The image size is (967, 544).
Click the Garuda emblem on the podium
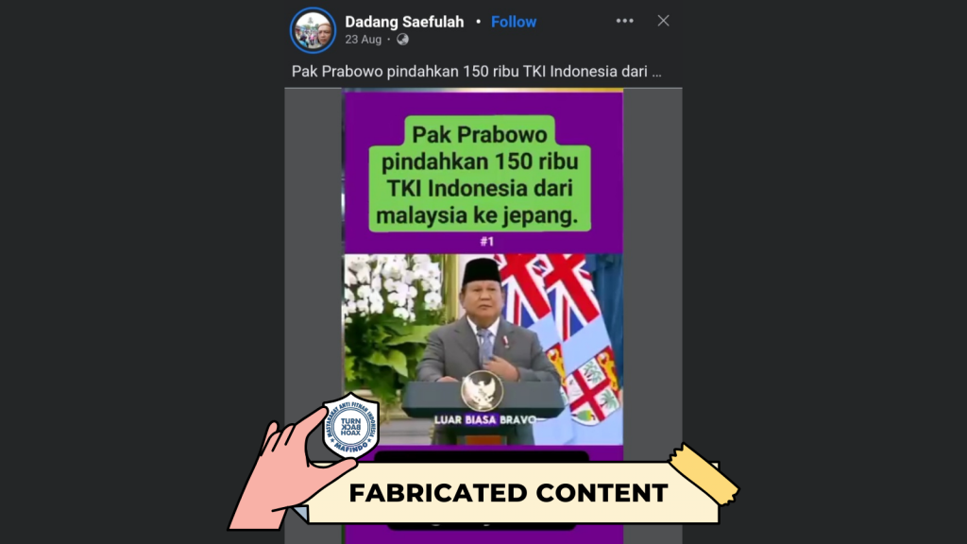(x=482, y=390)
